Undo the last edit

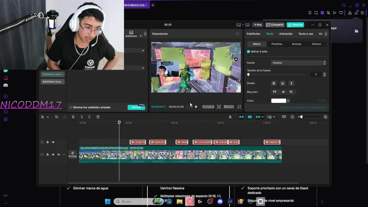pos(56,117)
